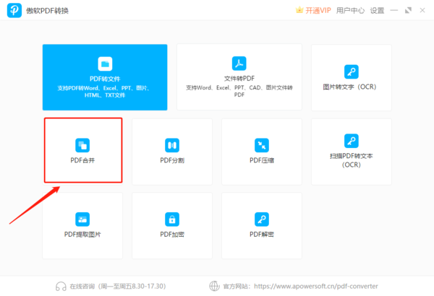Screen dimensions: 434x296
Task: Click the headset icon for online consultation
Action: click(x=61, y=285)
